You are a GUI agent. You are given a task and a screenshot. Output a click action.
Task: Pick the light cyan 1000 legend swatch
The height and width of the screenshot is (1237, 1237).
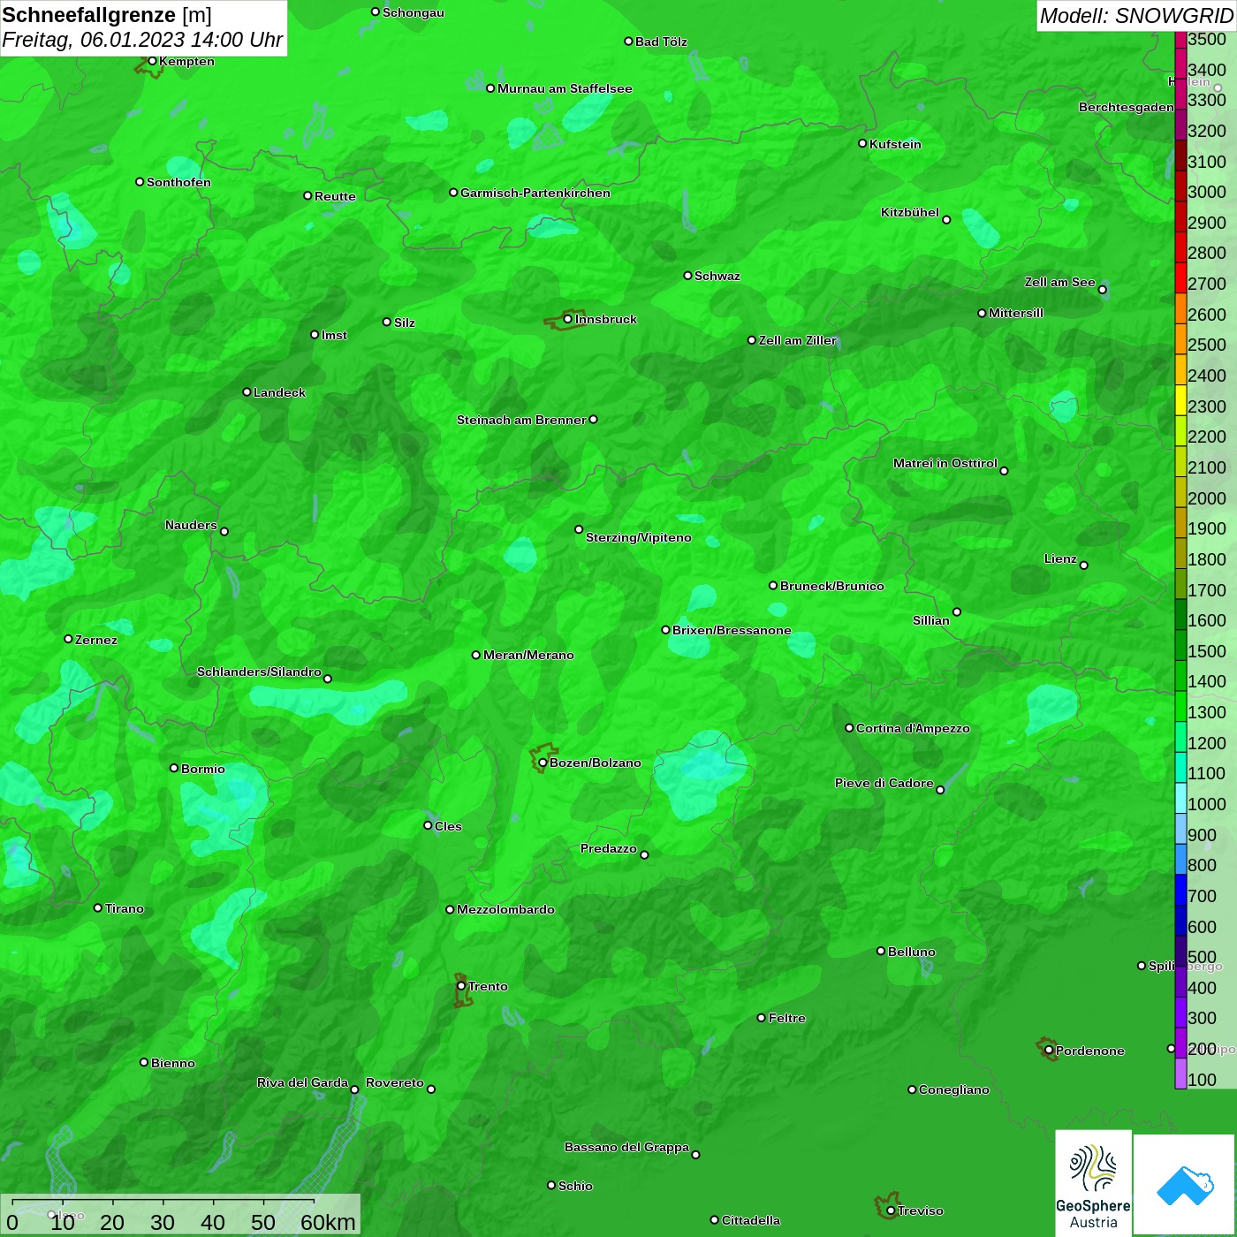point(1180,798)
